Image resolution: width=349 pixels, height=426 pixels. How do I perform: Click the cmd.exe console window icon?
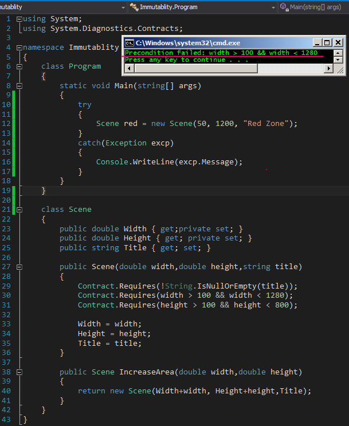pos(129,43)
